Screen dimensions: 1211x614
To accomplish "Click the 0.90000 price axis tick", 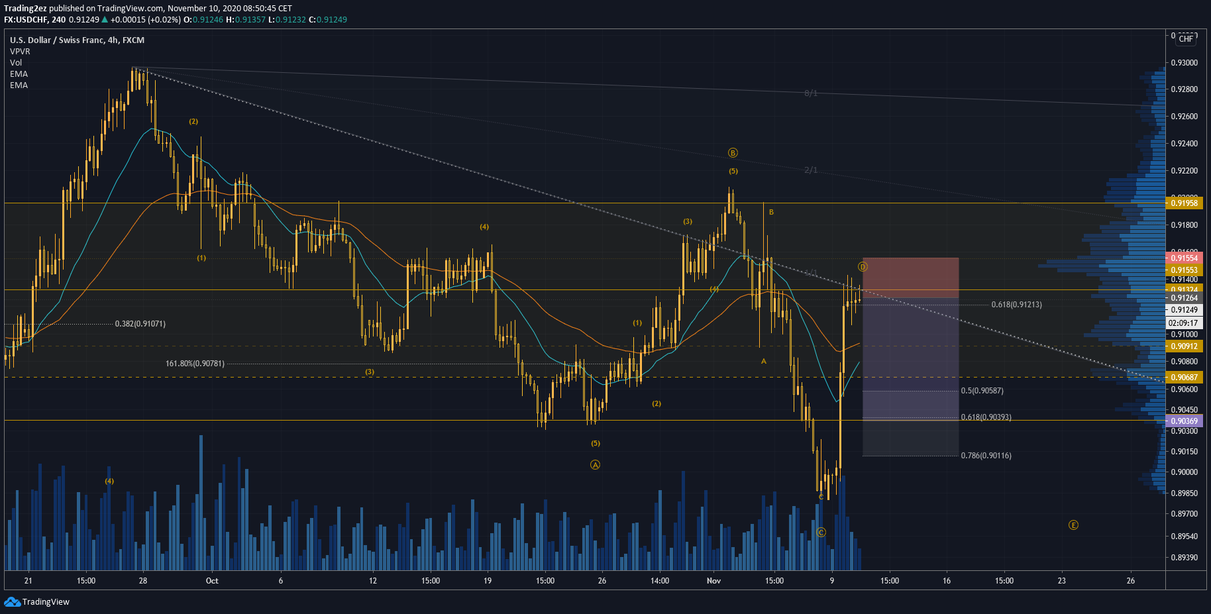I will tap(1185, 472).
